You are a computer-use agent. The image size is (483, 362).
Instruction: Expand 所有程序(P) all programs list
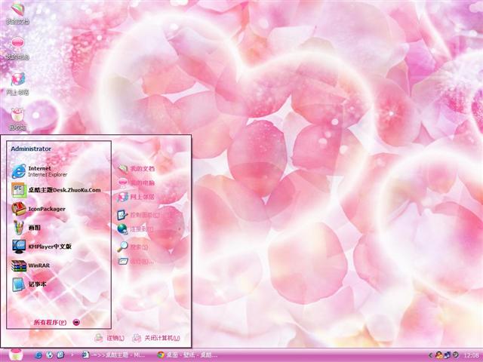(57, 322)
